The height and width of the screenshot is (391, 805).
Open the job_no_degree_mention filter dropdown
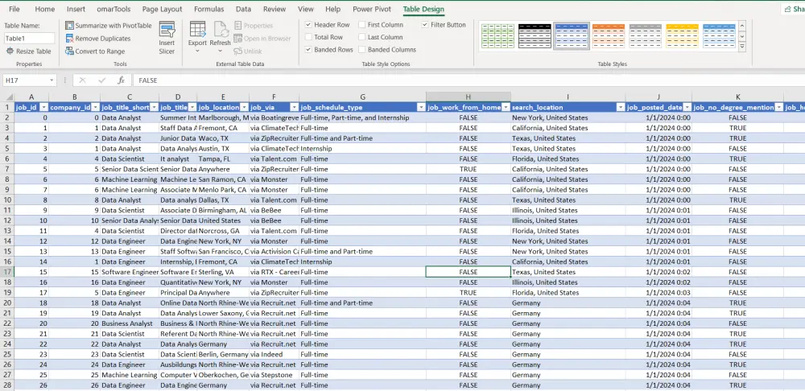coord(778,107)
